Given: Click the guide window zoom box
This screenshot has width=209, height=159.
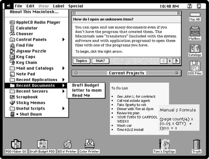Looking at the screenshot, I should pyautogui.click(x=178, y=13).
